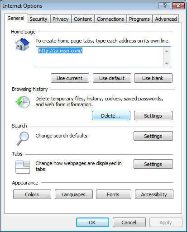Click the Search magnifying glass icon
This screenshot has width=187, height=232.
pos(23,138)
